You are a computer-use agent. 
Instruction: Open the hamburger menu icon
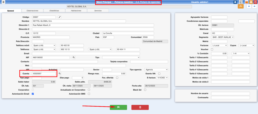tap(4, 2)
